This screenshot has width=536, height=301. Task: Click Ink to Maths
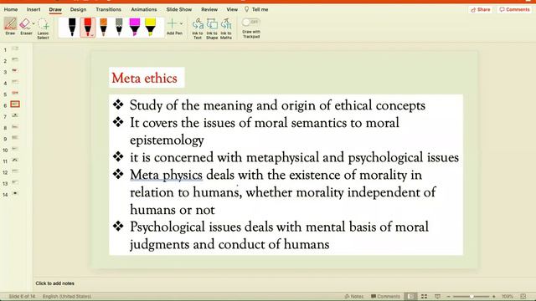[x=226, y=28]
